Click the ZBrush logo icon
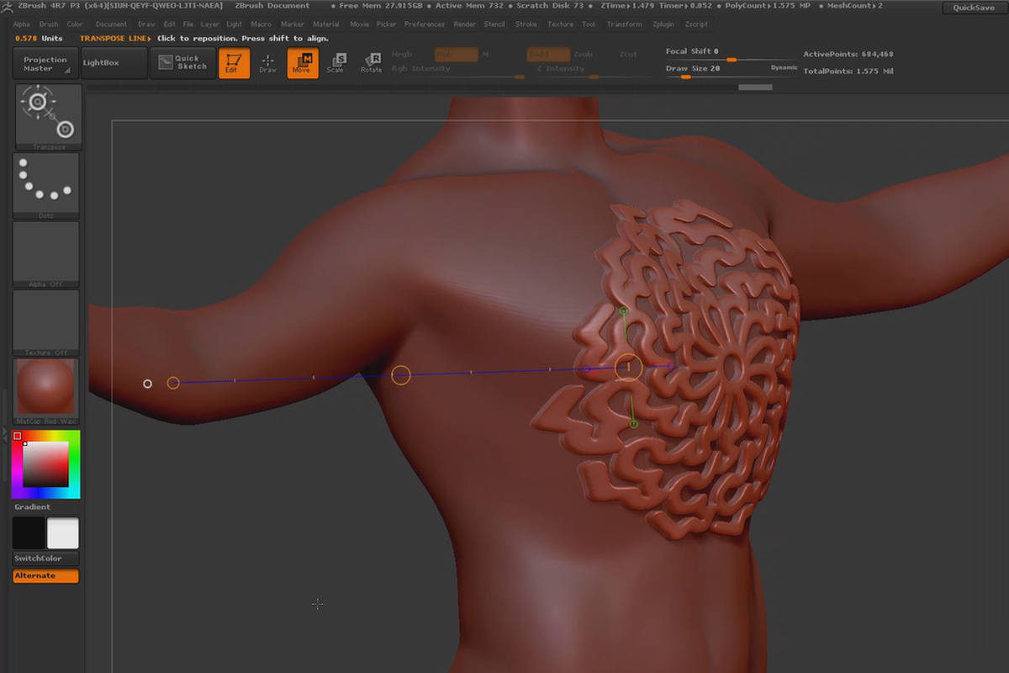The width and height of the screenshot is (1009, 673). [x=8, y=6]
